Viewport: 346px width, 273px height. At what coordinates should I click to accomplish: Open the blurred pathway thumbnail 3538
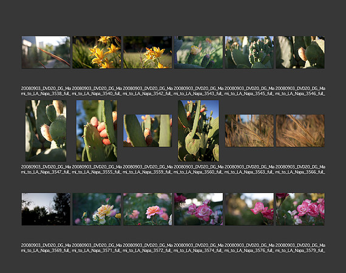pyautogui.click(x=46, y=52)
